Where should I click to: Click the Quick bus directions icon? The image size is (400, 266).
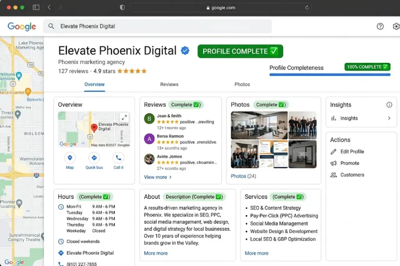[94, 158]
